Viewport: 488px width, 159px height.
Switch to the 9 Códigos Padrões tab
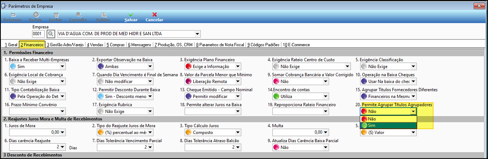[264, 45]
